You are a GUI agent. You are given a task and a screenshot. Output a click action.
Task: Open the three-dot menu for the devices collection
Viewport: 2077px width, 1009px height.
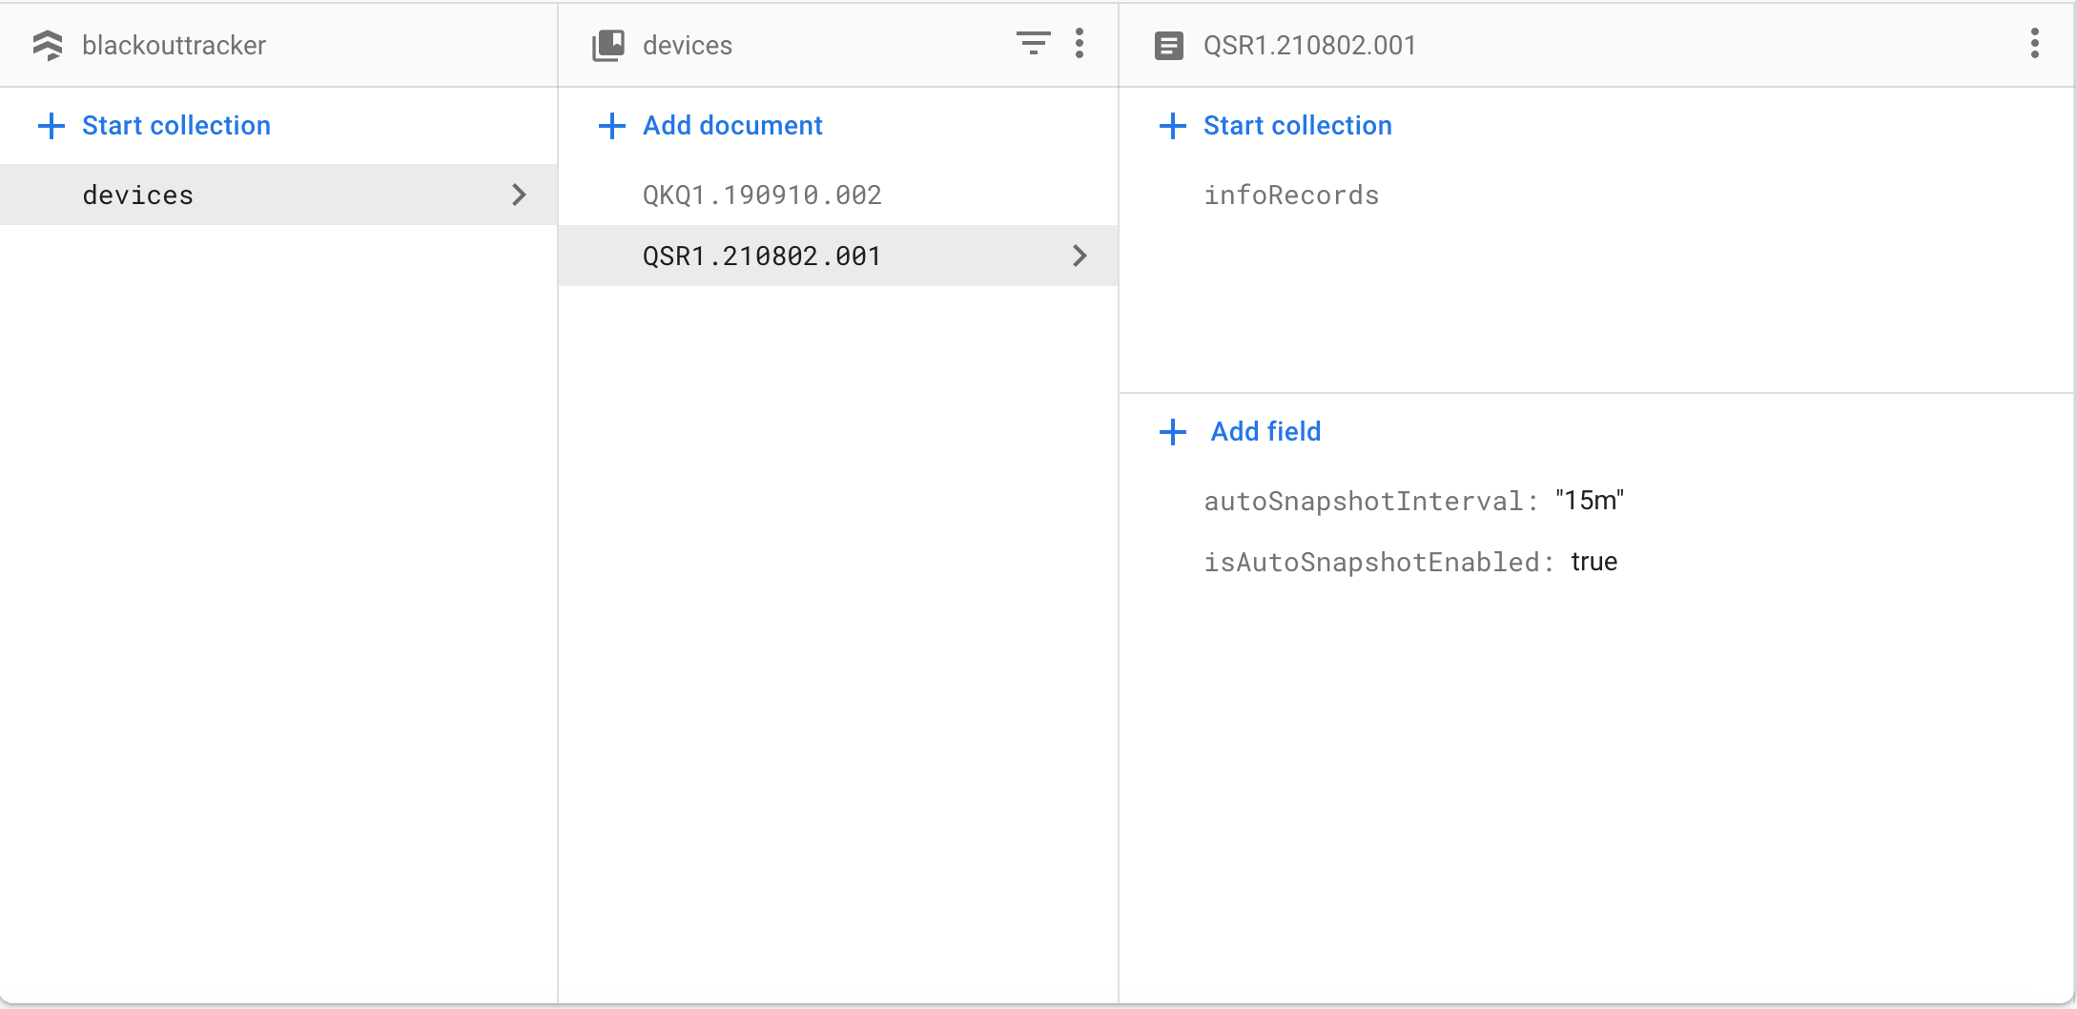(1080, 44)
